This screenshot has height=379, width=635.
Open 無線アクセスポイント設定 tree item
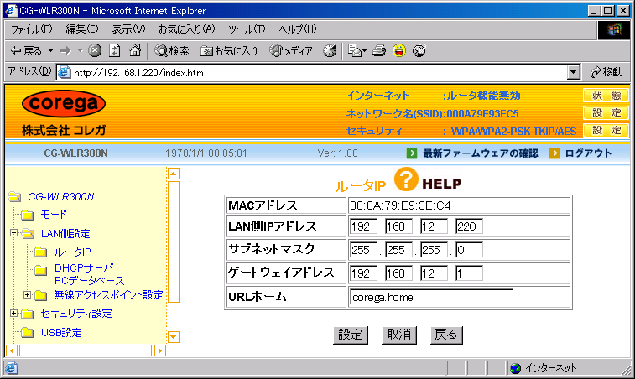pyautogui.click(x=108, y=295)
